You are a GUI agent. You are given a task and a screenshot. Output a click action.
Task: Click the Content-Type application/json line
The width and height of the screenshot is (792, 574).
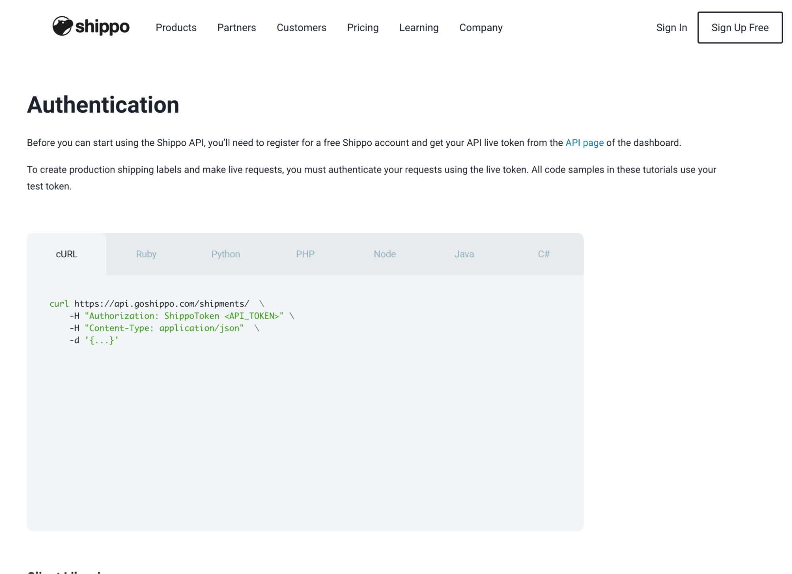point(164,328)
